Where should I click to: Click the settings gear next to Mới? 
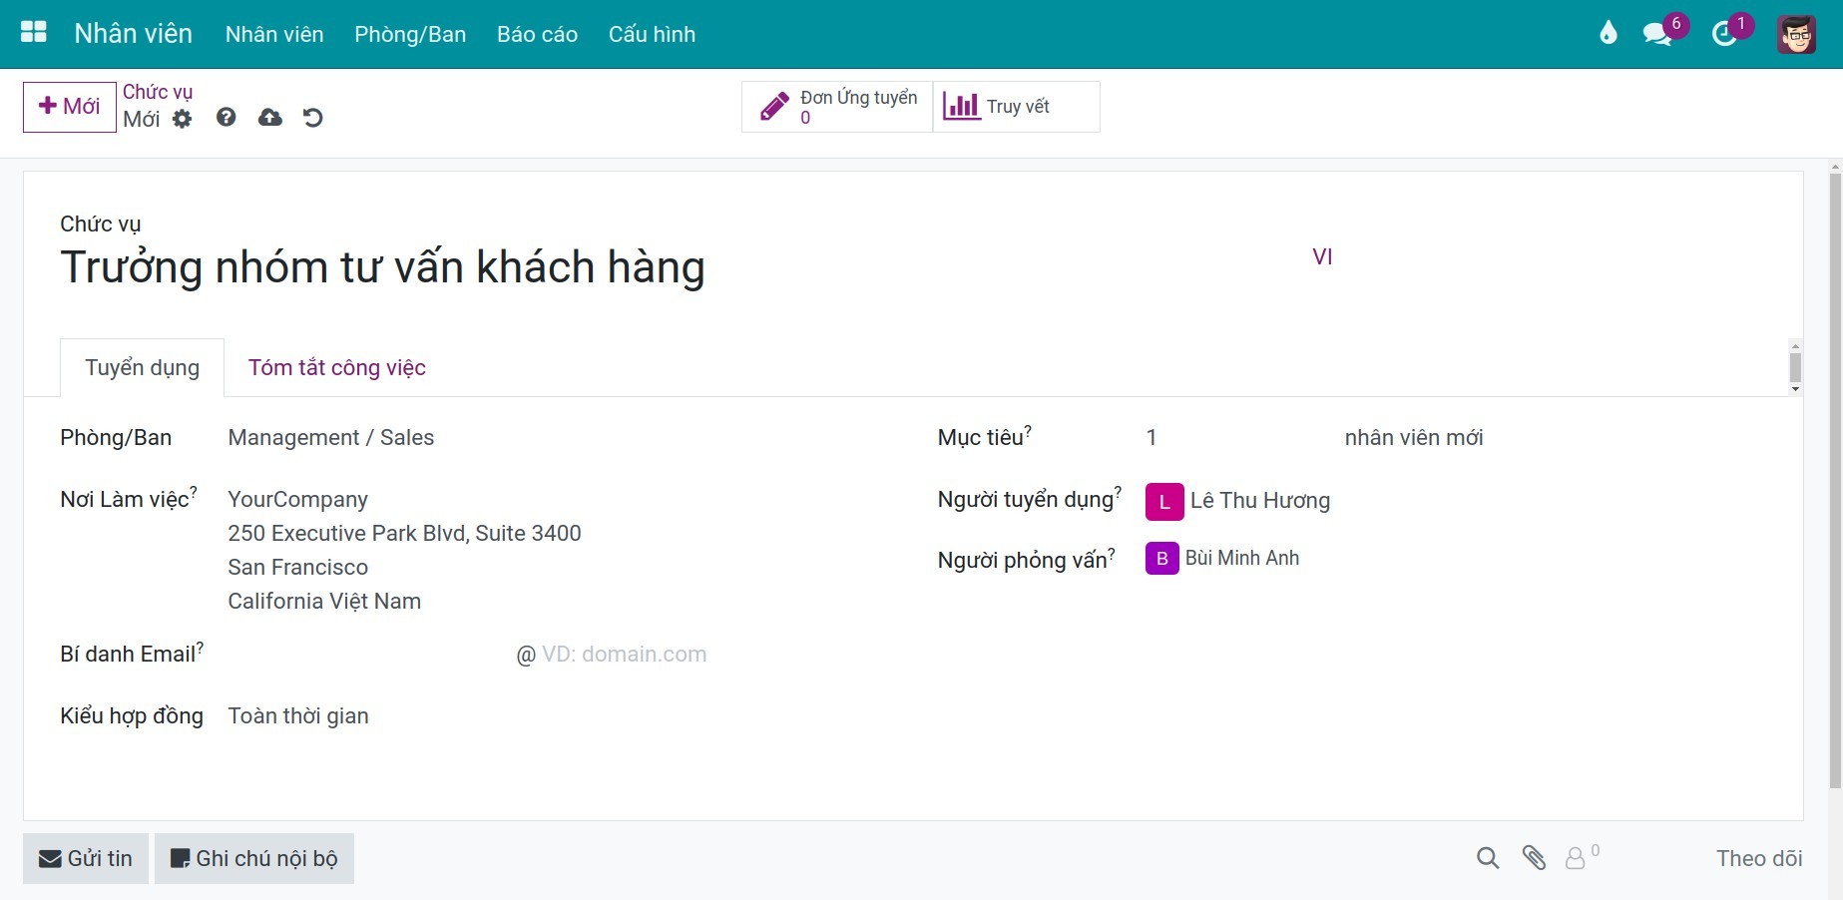coord(182,119)
